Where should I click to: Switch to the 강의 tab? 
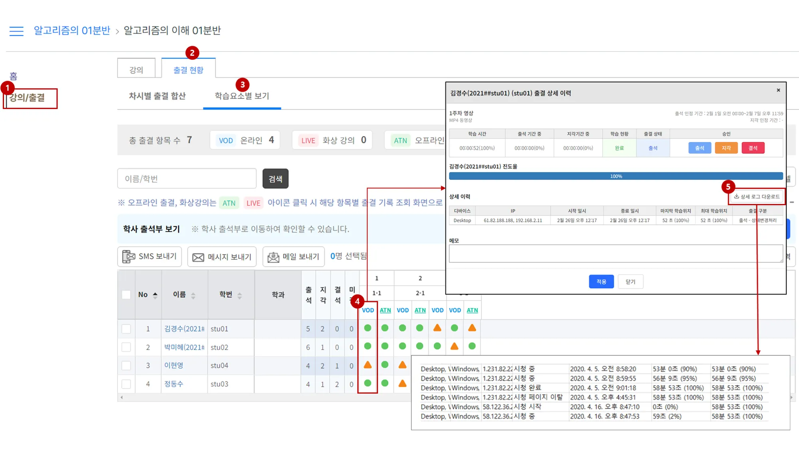pos(136,70)
